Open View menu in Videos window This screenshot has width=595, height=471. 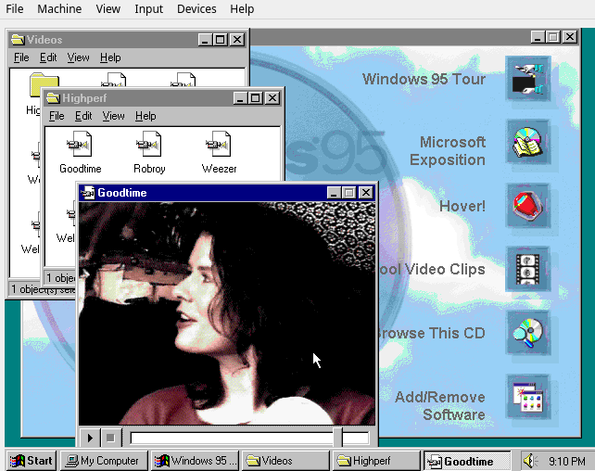tap(78, 57)
